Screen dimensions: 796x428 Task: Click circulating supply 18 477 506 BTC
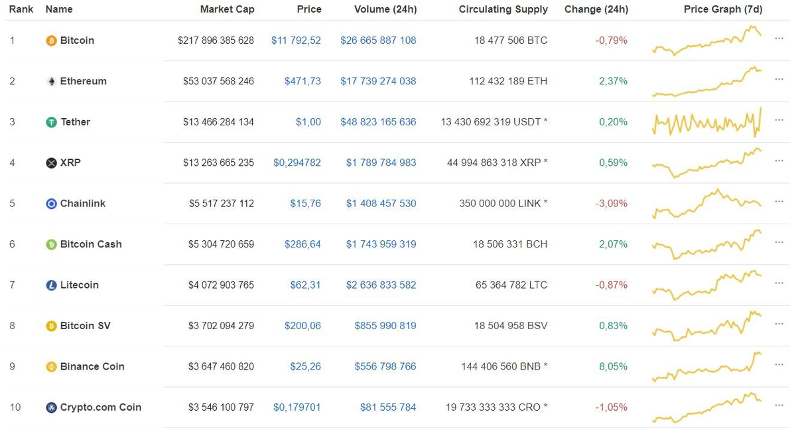pyautogui.click(x=511, y=40)
